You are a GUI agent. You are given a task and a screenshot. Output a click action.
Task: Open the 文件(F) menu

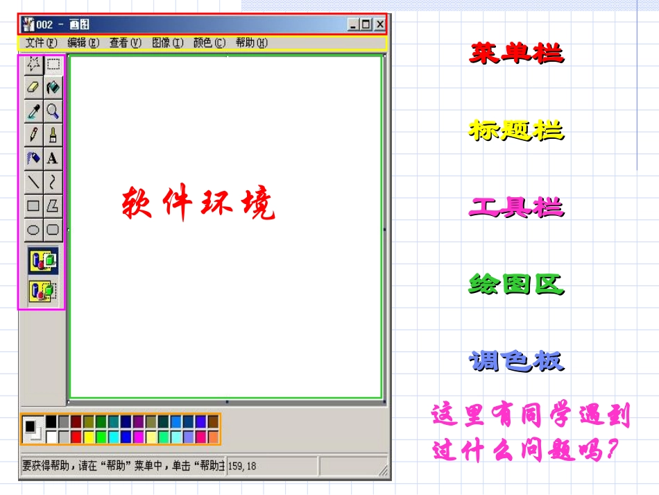tap(41, 43)
